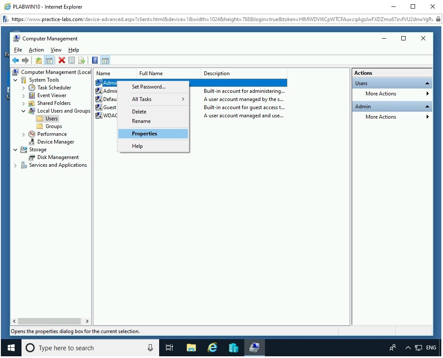The height and width of the screenshot is (358, 443).
Task: Choose Rename from context menu
Action: pos(154,121)
